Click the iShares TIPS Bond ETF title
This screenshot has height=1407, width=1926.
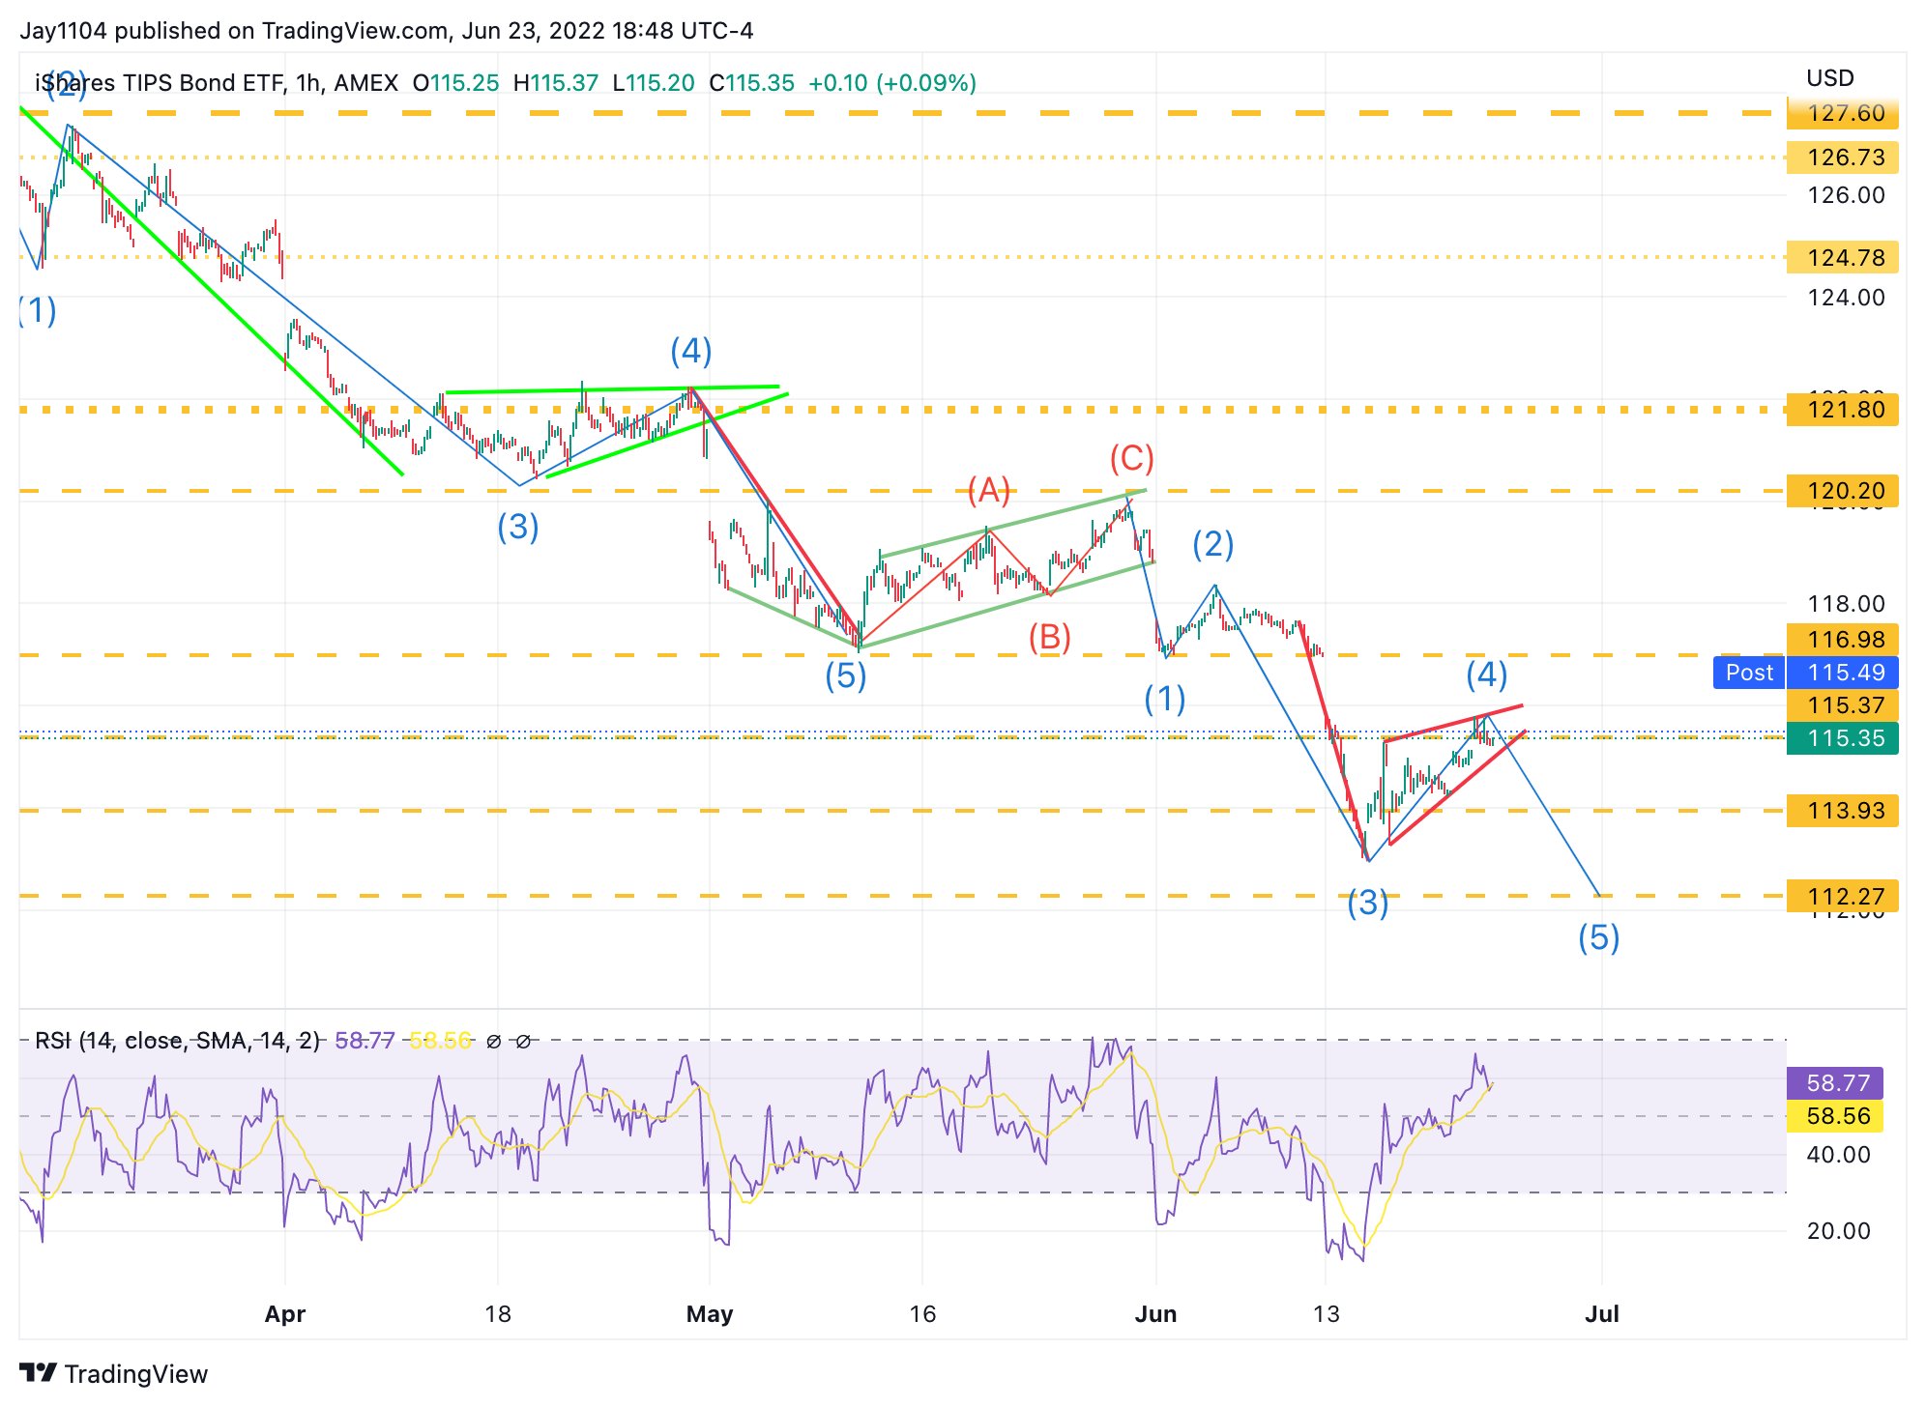pos(160,83)
